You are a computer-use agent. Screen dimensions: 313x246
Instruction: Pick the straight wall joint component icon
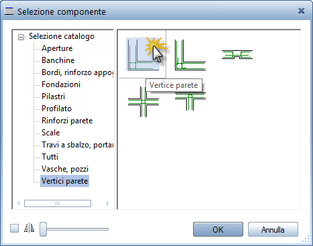[237, 55]
